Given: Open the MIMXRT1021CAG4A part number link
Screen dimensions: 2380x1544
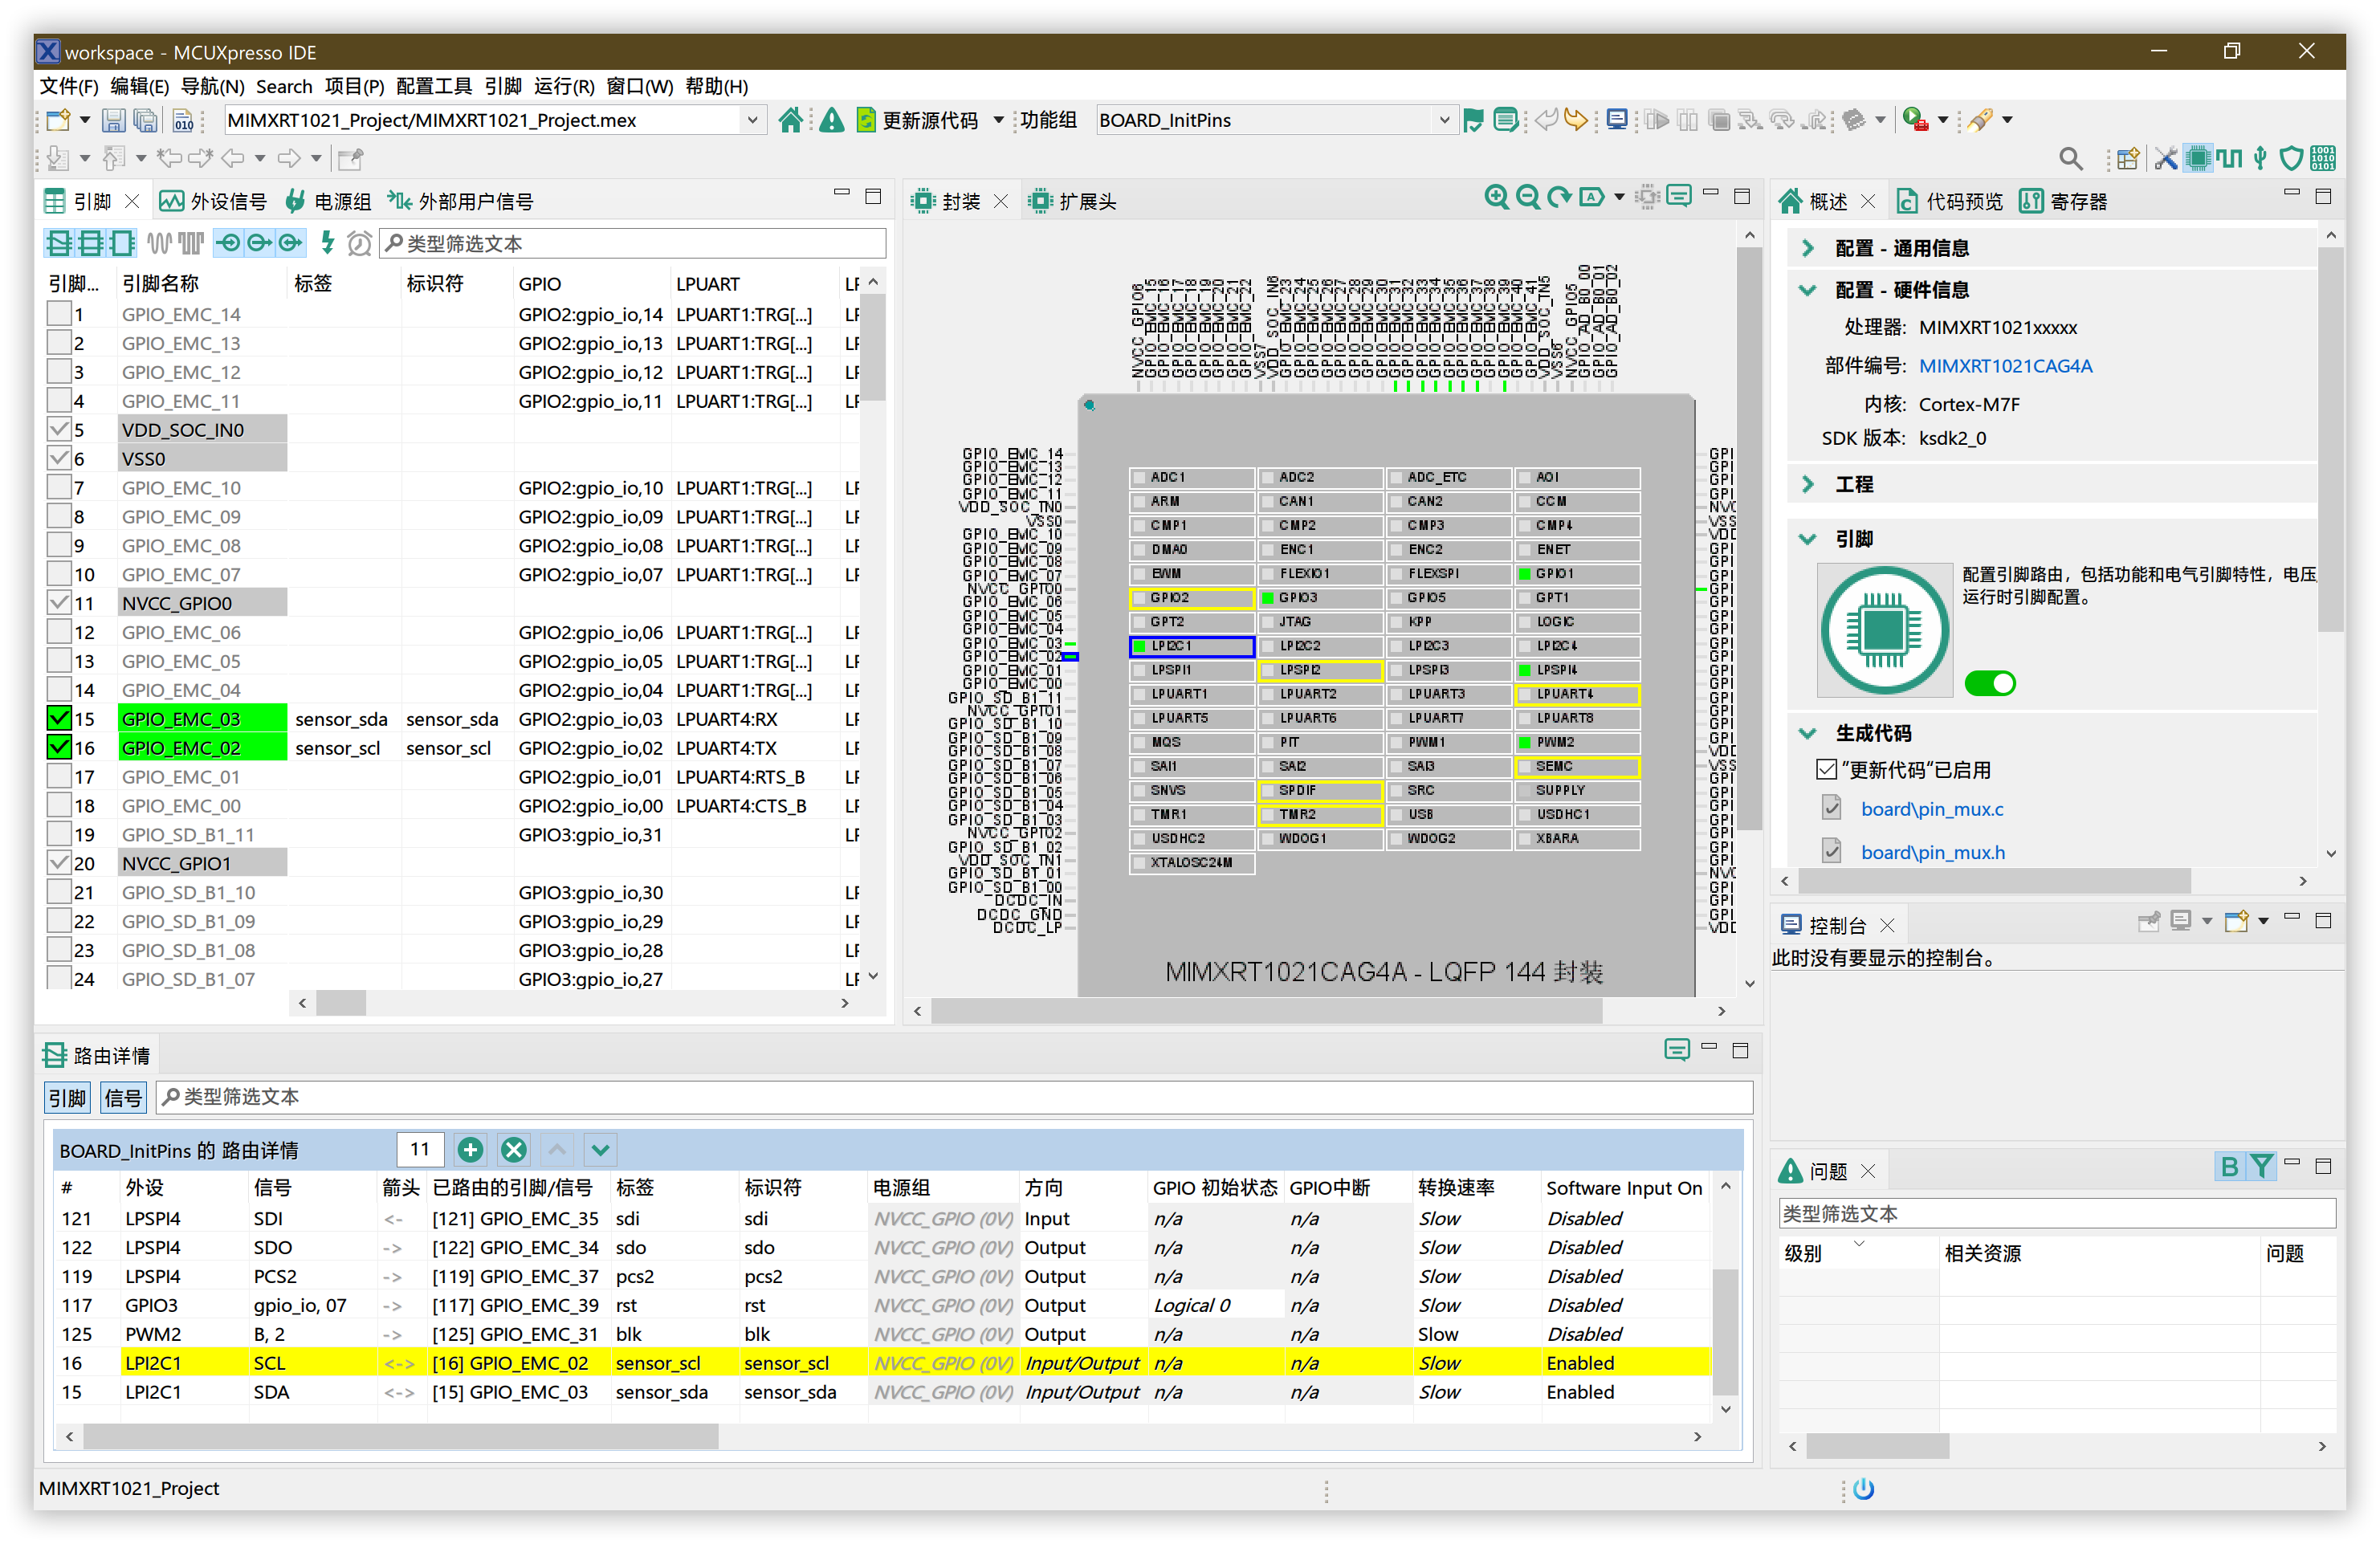Looking at the screenshot, I should [x=2005, y=366].
